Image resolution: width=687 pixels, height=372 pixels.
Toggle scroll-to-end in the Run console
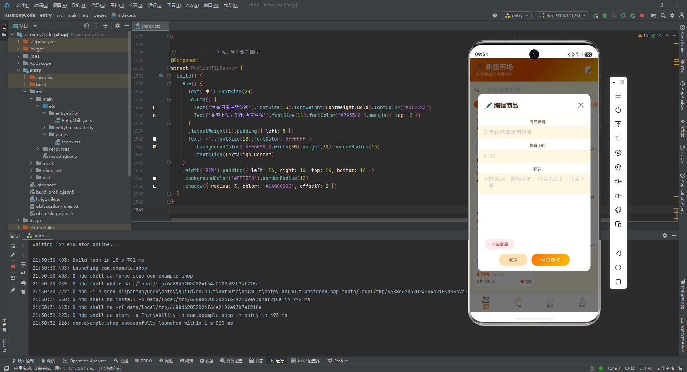pyautogui.click(x=23, y=274)
